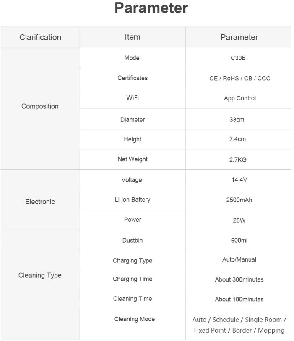The height and width of the screenshot is (341, 294).
Task: Click the Net Weight item cell
Action: click(133, 159)
